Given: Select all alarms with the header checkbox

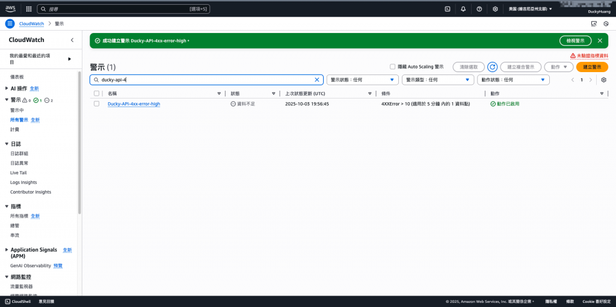Looking at the screenshot, I should pos(97,94).
